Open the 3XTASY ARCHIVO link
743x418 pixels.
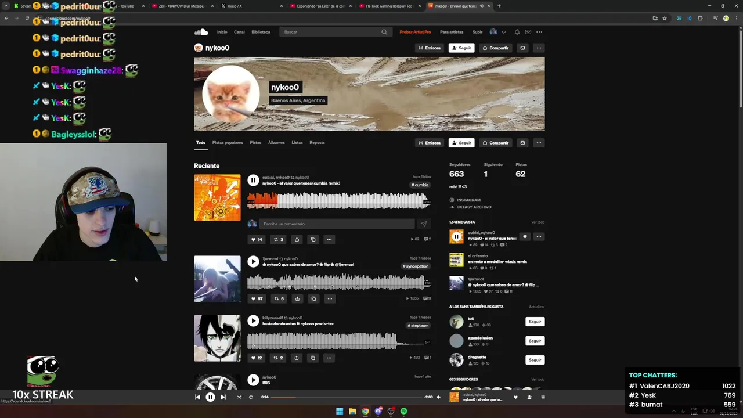tap(474, 207)
